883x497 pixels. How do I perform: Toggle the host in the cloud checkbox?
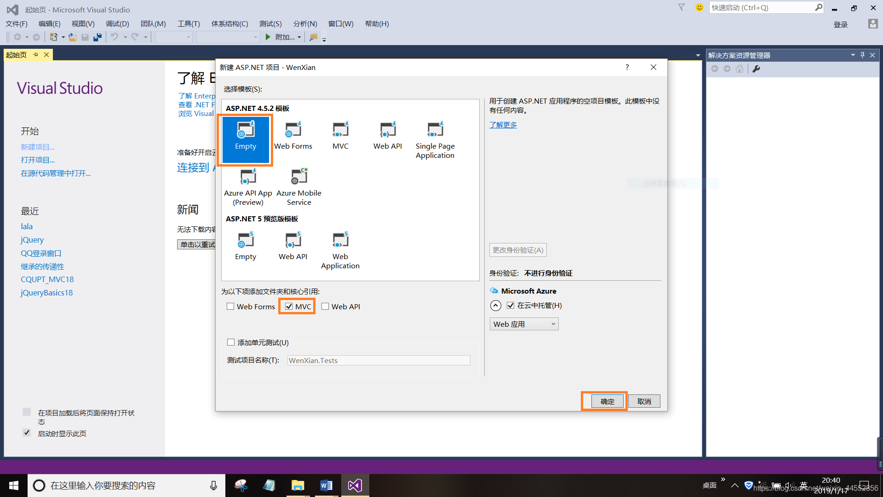click(x=510, y=305)
